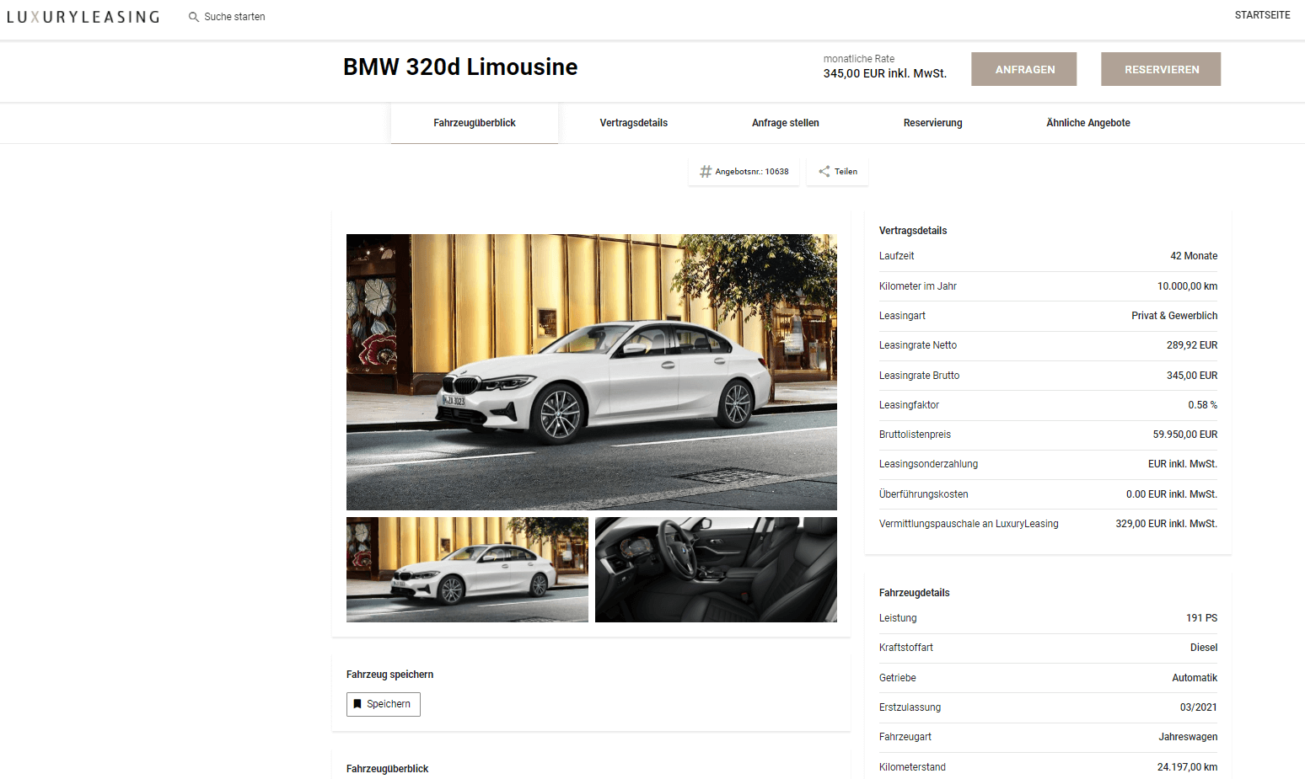Click the Vertragsdetails panel heading

913,231
